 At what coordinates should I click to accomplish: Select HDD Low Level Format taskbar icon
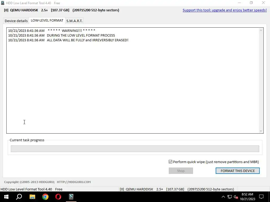click(71, 197)
